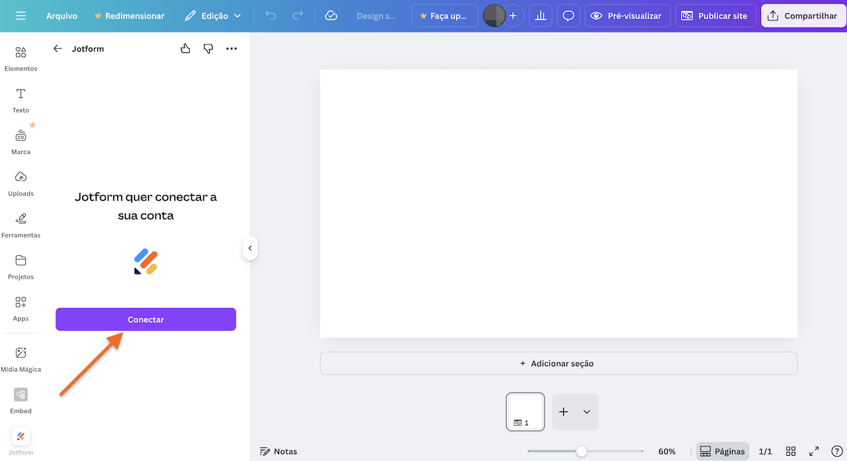Select the page 1 thumbnail
Screen dimensions: 847x461
pyautogui.click(x=525, y=411)
